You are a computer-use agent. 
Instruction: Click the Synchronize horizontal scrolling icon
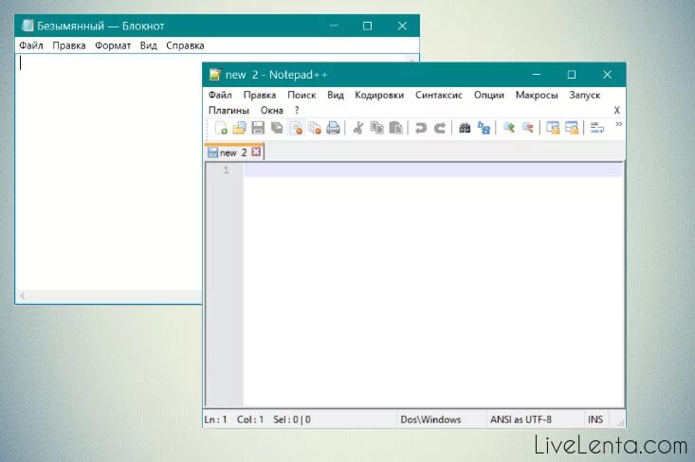(572, 128)
